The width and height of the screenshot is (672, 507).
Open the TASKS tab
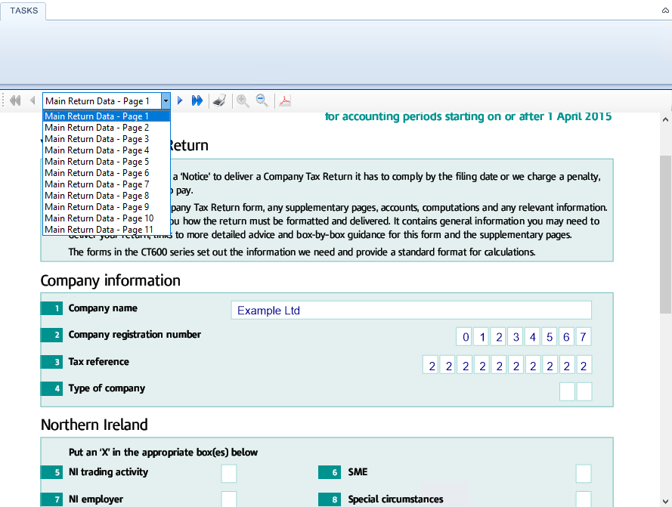tap(23, 11)
